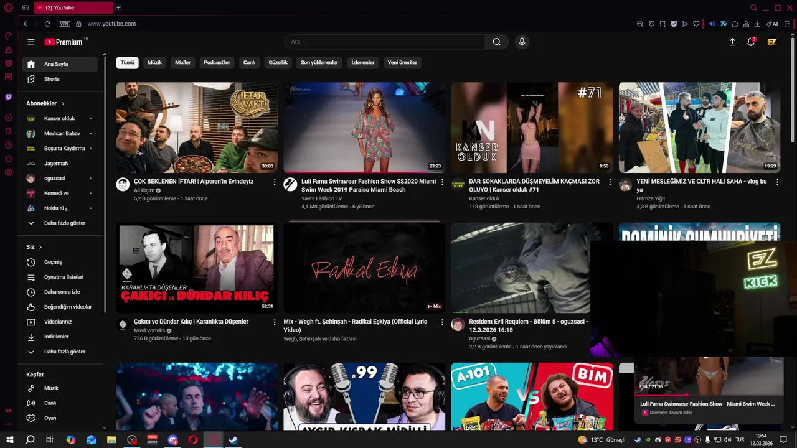Select the Müzik filter chip
This screenshot has height=448, width=797.
[x=154, y=63]
